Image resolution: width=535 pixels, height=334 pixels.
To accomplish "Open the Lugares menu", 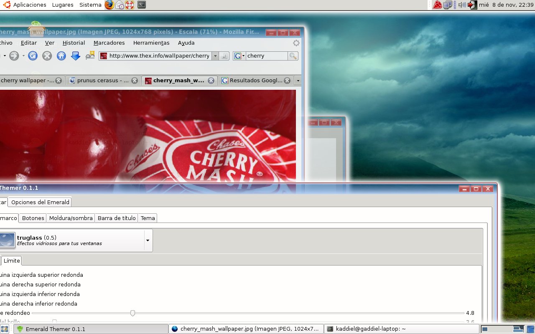I will point(63,5).
